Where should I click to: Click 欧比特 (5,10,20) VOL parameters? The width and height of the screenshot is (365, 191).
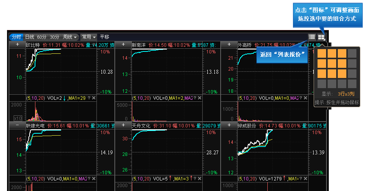(x=35, y=98)
